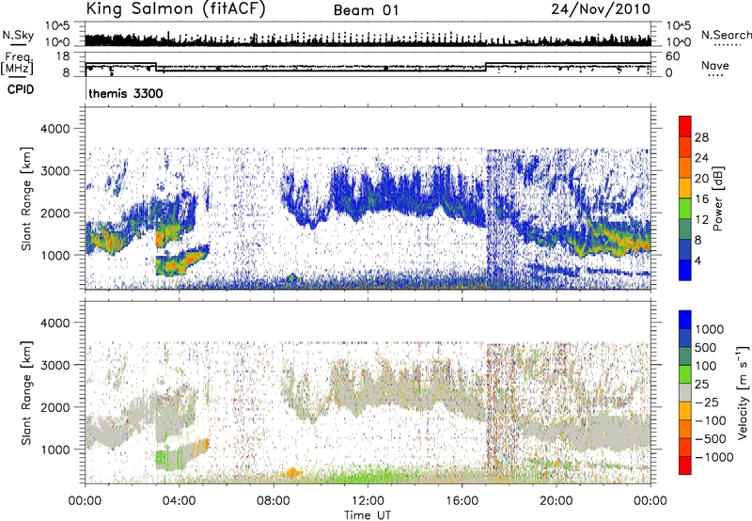Click the gray Velocity swatch between 25 and -25

(685, 392)
